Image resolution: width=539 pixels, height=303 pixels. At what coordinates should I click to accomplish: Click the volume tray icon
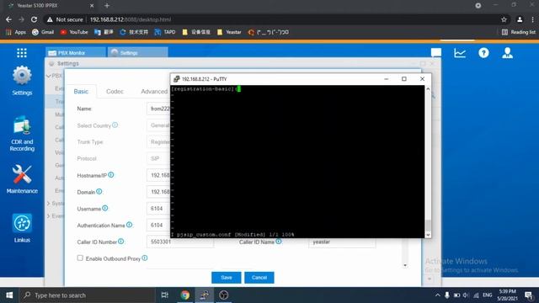point(466,295)
